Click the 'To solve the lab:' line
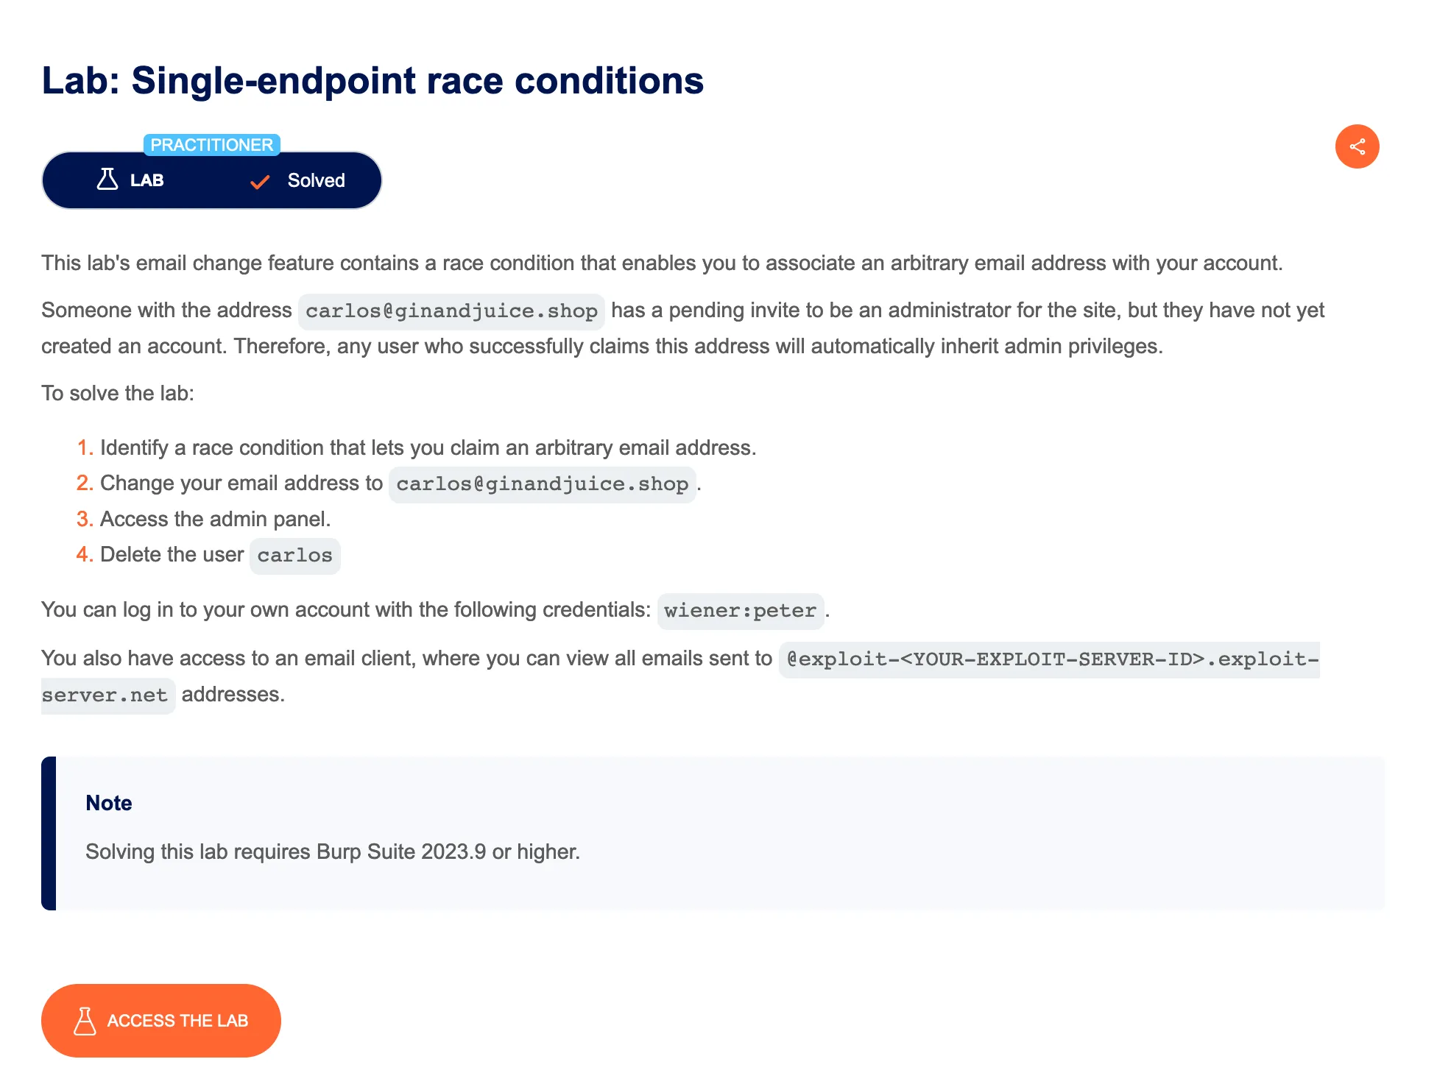The height and width of the screenshot is (1073, 1437). (x=118, y=393)
